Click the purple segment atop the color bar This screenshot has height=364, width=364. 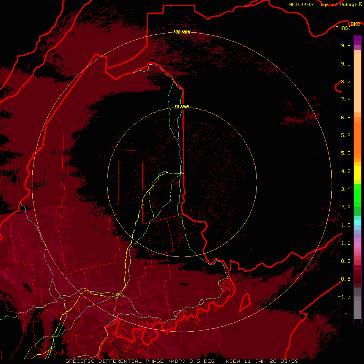(357, 40)
